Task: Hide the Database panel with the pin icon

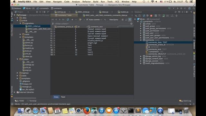Action: click(191, 12)
